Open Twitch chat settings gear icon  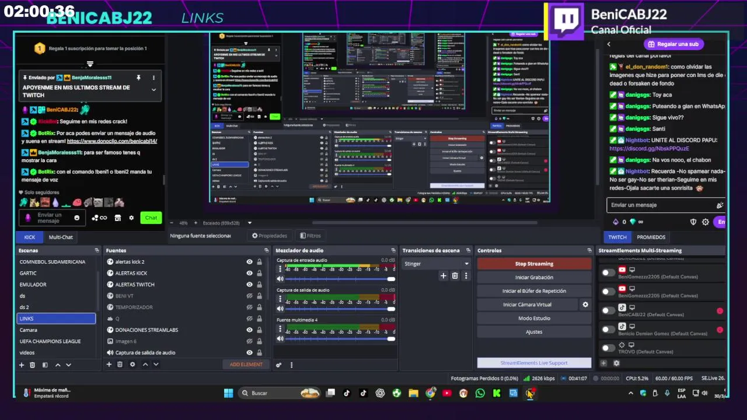click(x=706, y=222)
